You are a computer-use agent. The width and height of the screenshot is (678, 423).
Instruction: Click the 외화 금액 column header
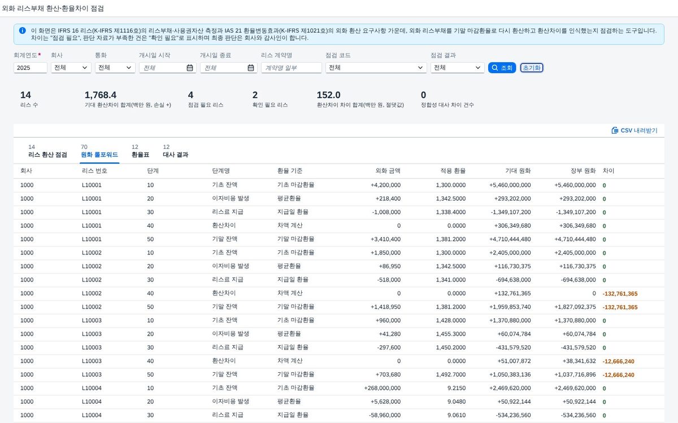click(x=388, y=171)
